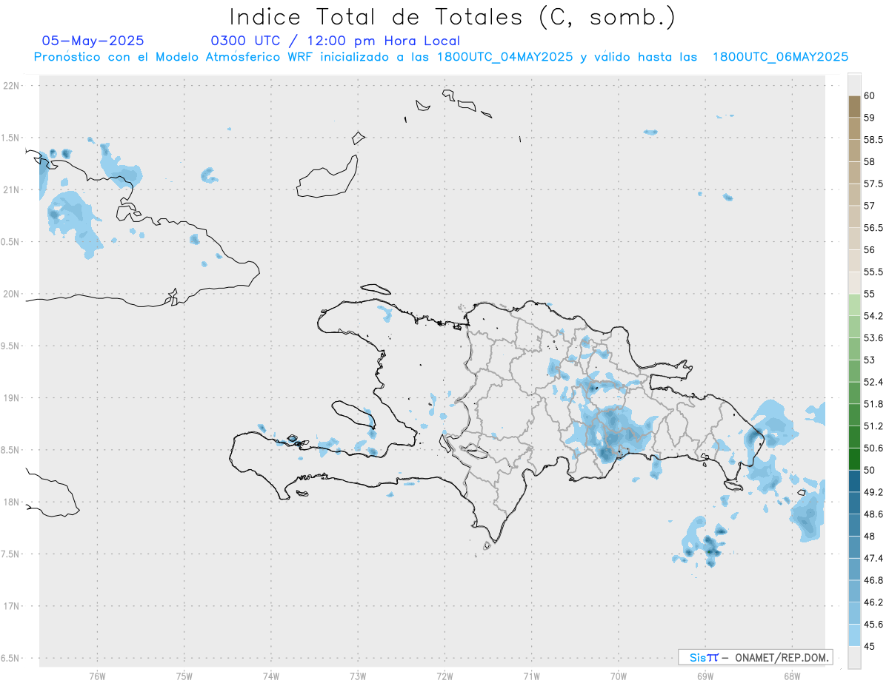Click the colorbar value "54.2"
889x686 pixels.
click(873, 316)
